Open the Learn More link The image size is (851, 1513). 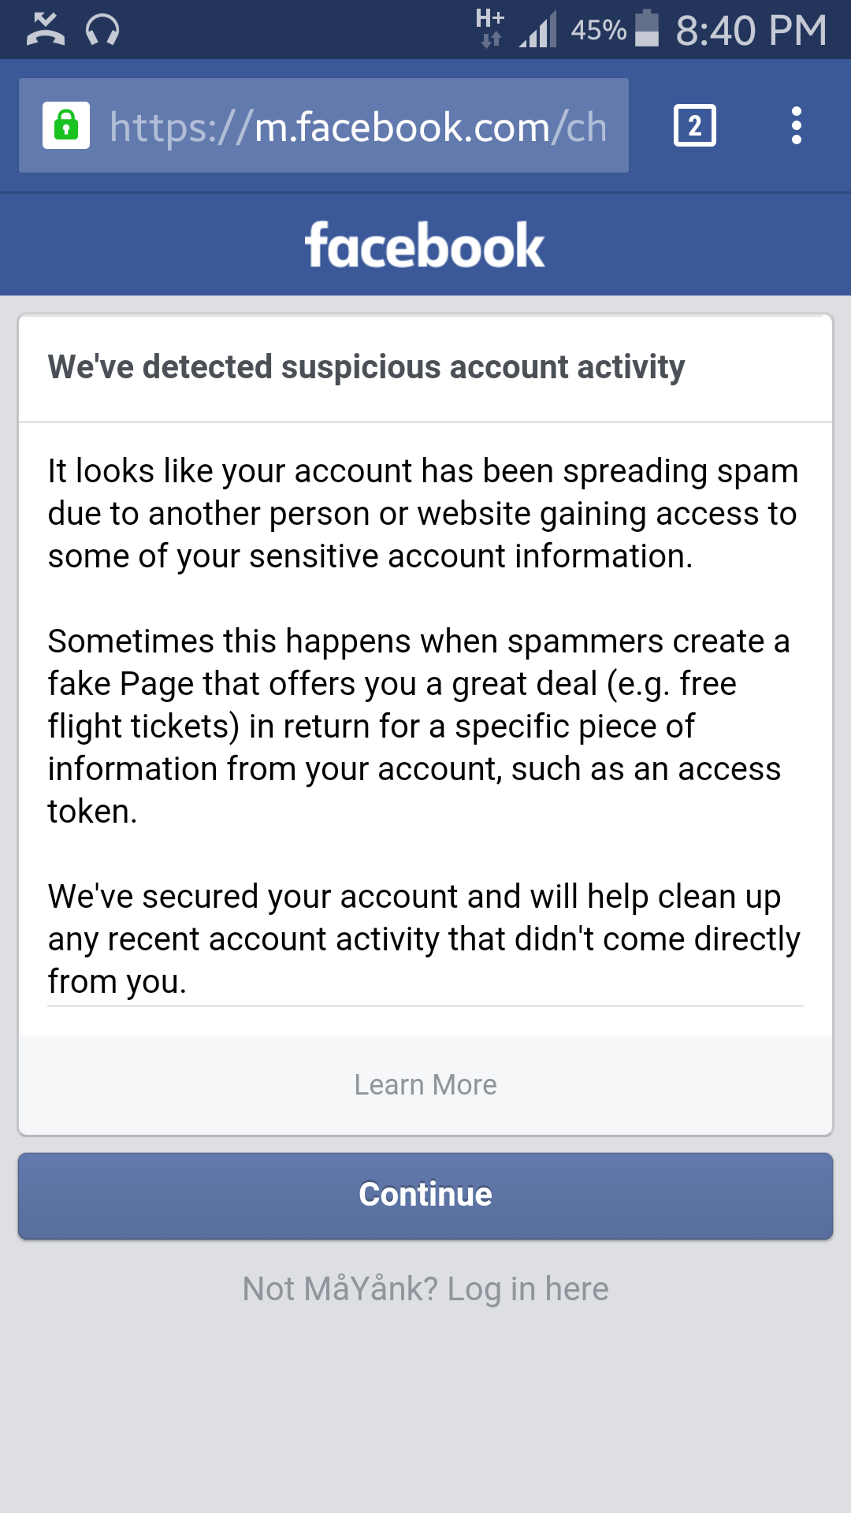coord(425,1084)
